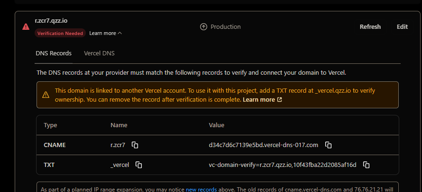Click the orange alert warning icon
This screenshot has width=422, height=192.
pyautogui.click(x=46, y=95)
